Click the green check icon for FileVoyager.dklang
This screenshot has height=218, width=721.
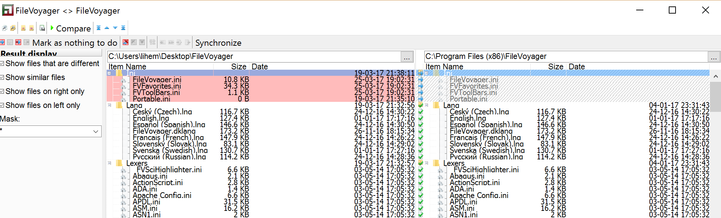421,131
